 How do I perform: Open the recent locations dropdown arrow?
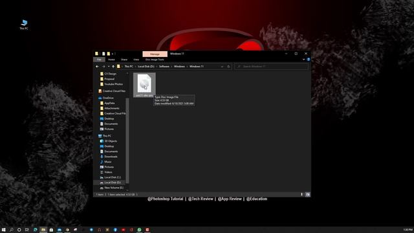tap(109, 67)
